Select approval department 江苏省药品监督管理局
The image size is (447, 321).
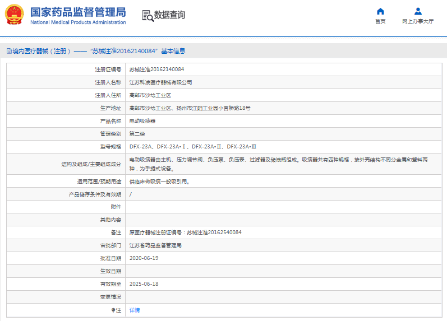[x=155, y=245]
